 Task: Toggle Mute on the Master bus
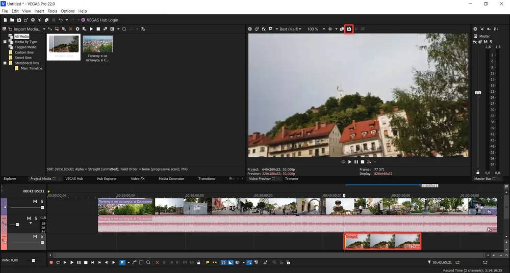(x=485, y=42)
